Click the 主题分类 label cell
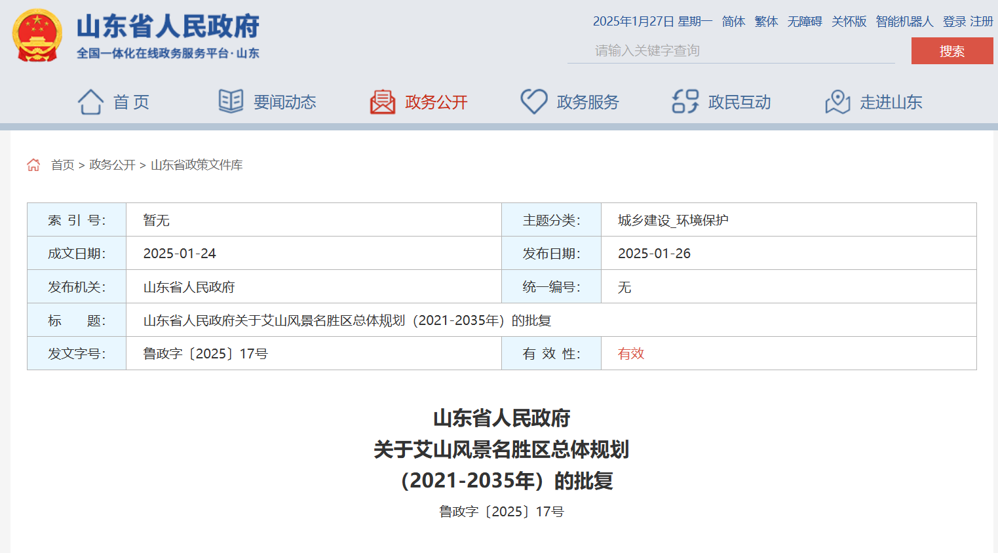 tap(552, 220)
